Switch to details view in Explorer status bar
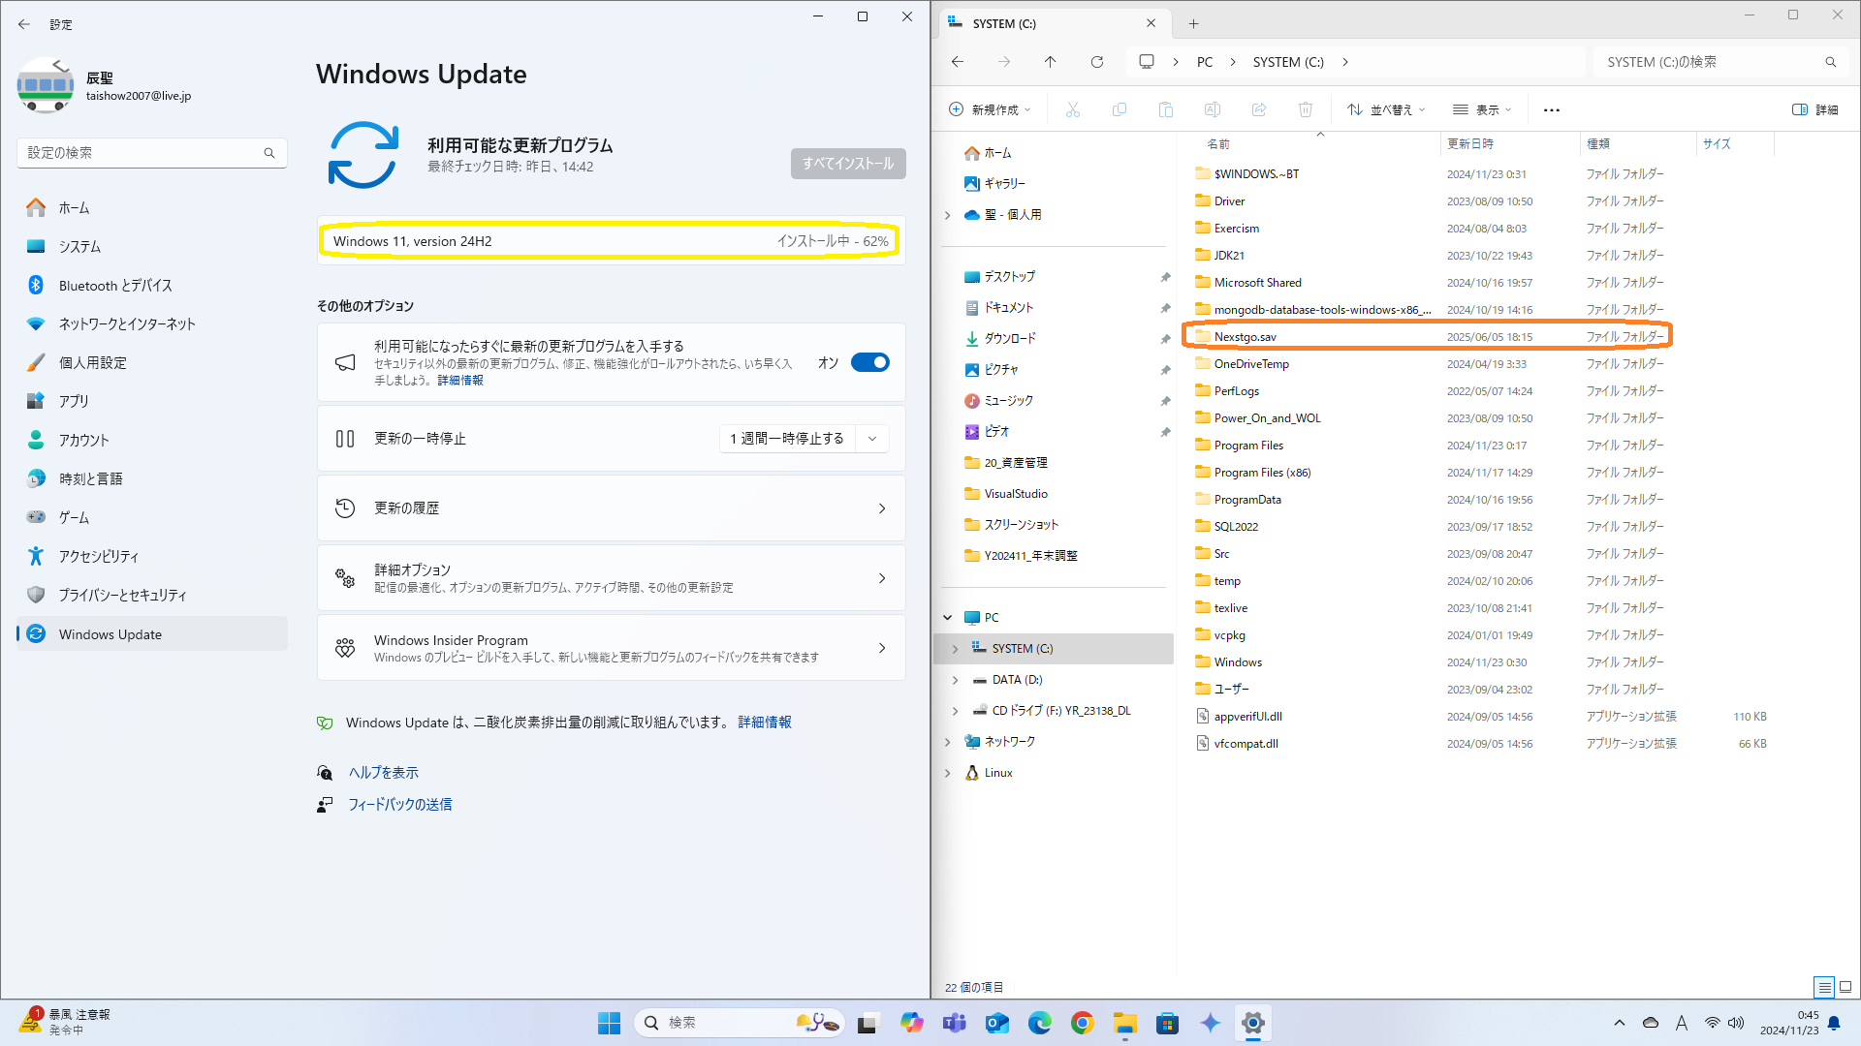This screenshot has width=1861, height=1046. [1824, 987]
